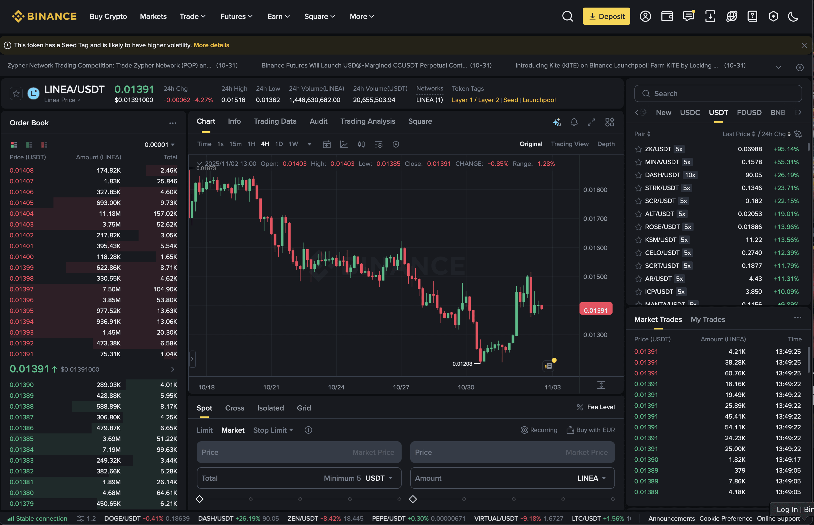Image resolution: width=814 pixels, height=525 pixels.
Task: Open technical indicators icon in chart toolbar
Action: tap(344, 144)
